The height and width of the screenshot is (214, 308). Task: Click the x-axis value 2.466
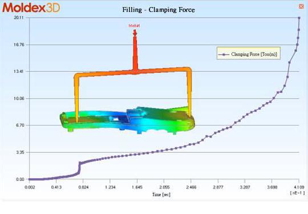pyautogui.click(x=191, y=187)
